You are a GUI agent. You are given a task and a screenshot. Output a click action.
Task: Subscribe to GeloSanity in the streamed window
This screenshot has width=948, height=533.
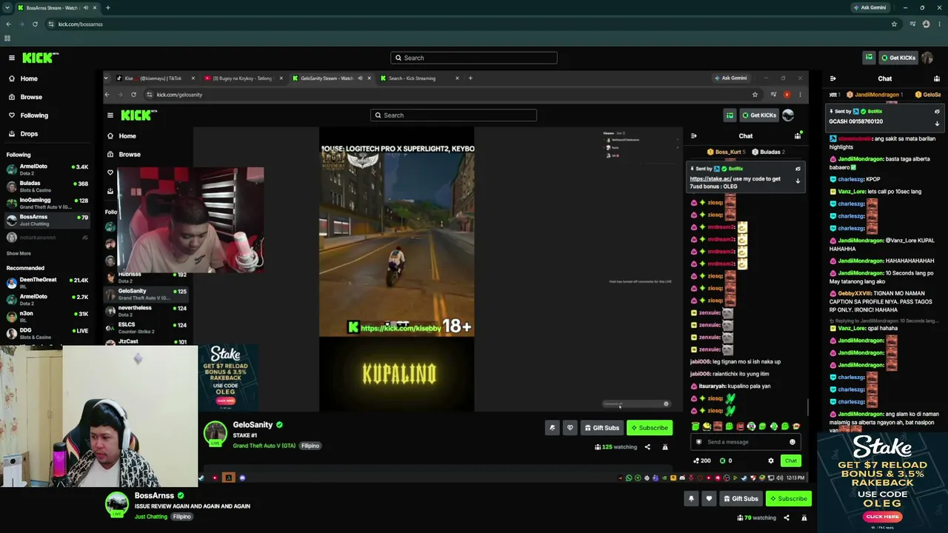[x=649, y=428]
